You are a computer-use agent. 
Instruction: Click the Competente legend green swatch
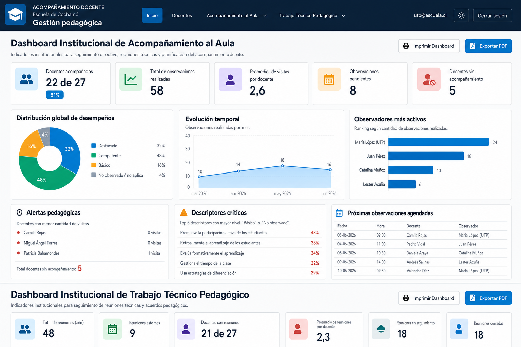coord(93,156)
